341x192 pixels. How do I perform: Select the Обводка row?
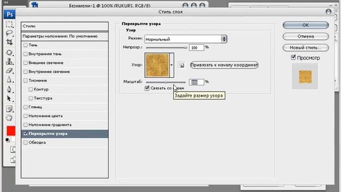click(64, 142)
